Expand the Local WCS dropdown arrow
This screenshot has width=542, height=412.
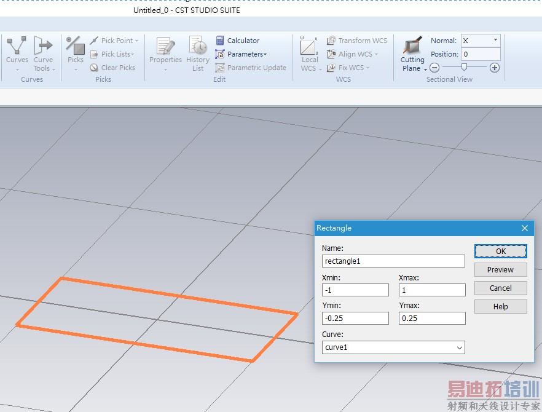320,69
